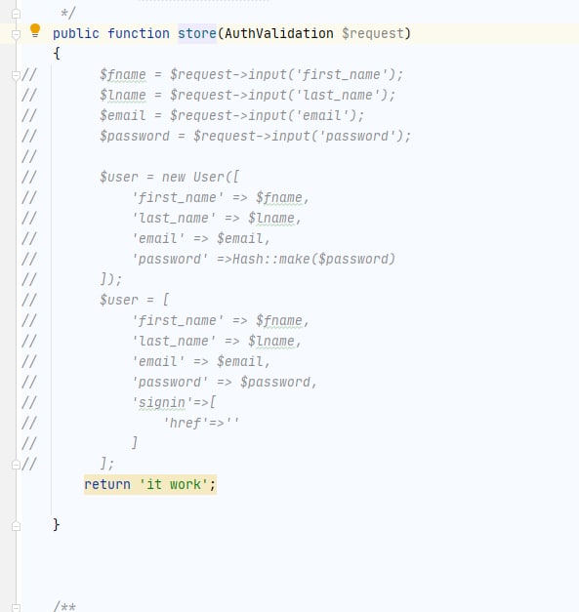Click the $password variable being assigned from $request

tap(135, 136)
